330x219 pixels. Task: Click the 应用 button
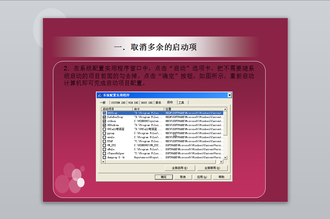[x=202, y=177]
